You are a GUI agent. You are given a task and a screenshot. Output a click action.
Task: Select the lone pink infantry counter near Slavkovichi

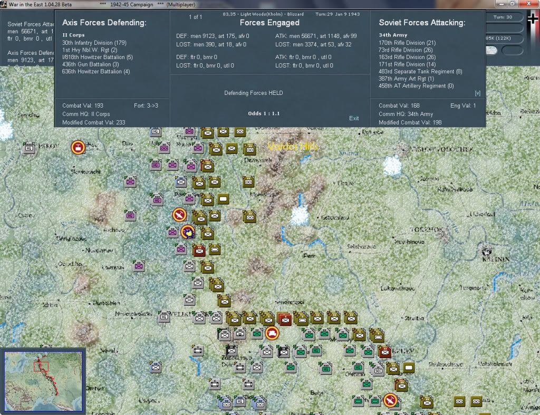pyautogui.click(x=130, y=181)
